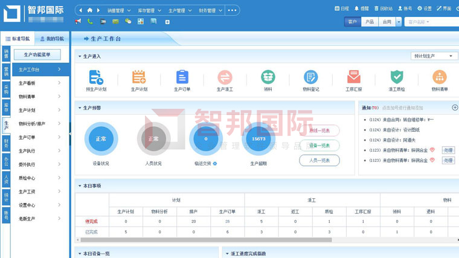
Task: Click the colored grid apps icon
Action: [x=141, y=21]
